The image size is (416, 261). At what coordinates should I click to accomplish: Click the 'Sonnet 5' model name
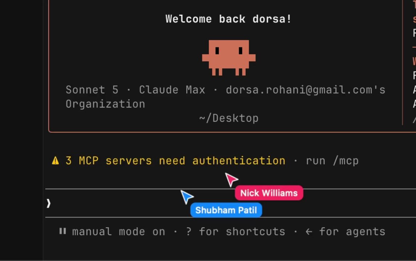click(x=92, y=90)
